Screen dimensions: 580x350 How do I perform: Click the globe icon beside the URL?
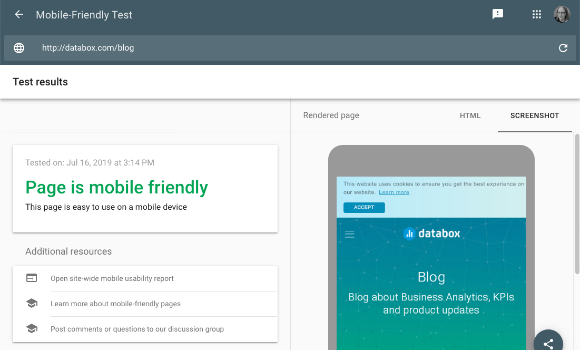click(x=19, y=48)
